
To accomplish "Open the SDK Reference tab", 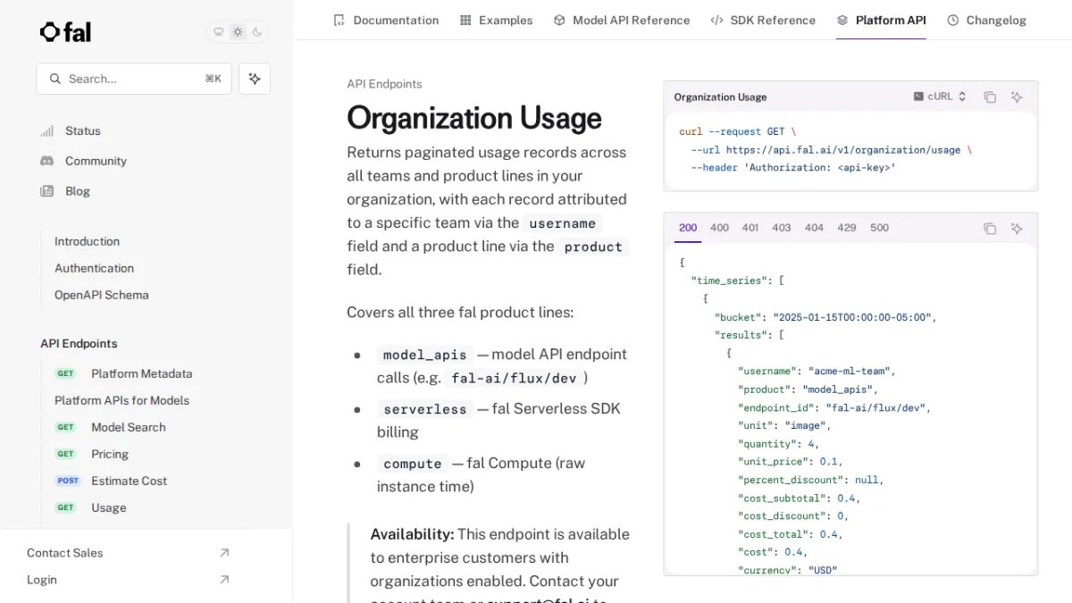I will [763, 20].
